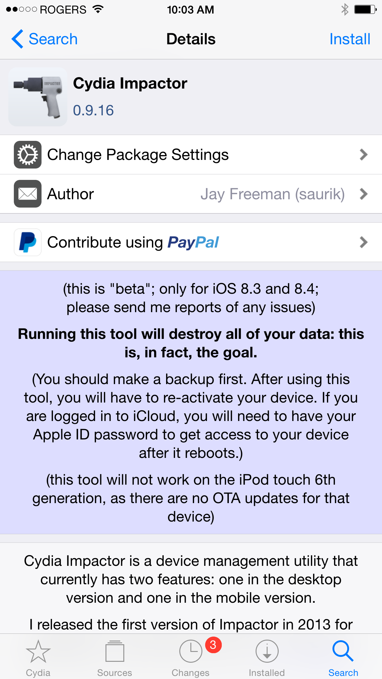Viewport: 382px width, 679px height.
Task: Expand the Author row chevron
Action: (x=364, y=194)
